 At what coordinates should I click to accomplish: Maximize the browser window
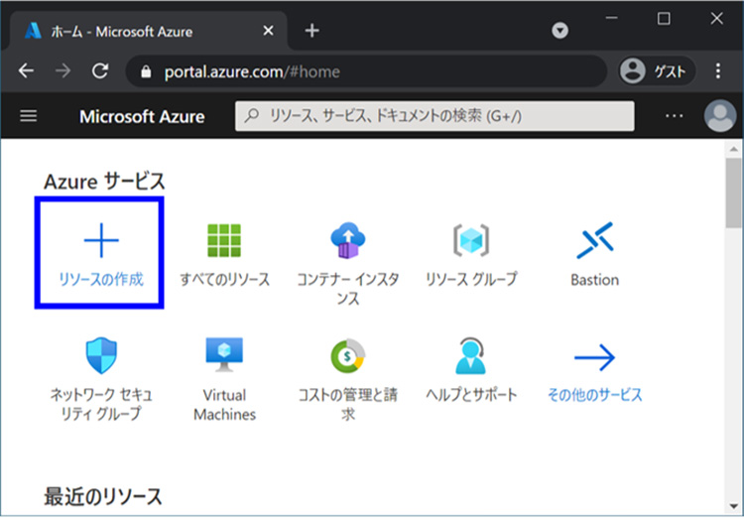(x=664, y=19)
